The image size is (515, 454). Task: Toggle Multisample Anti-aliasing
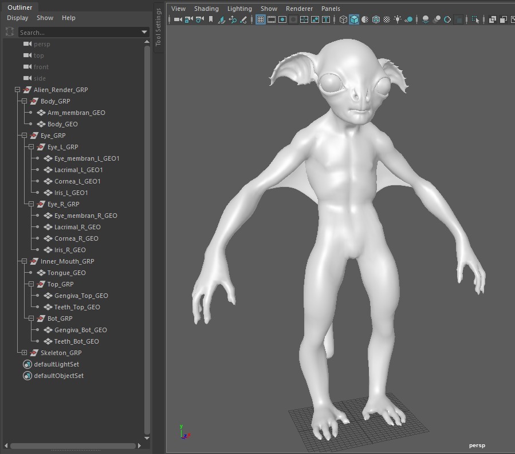coord(447,19)
